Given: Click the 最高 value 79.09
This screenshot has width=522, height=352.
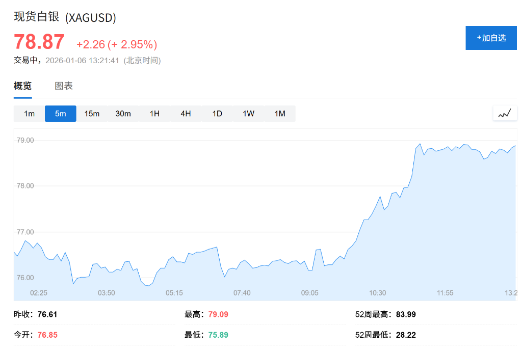Looking at the screenshot, I should (x=217, y=314).
